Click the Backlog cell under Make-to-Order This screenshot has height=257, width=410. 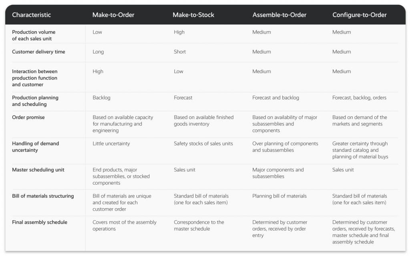pos(101,98)
